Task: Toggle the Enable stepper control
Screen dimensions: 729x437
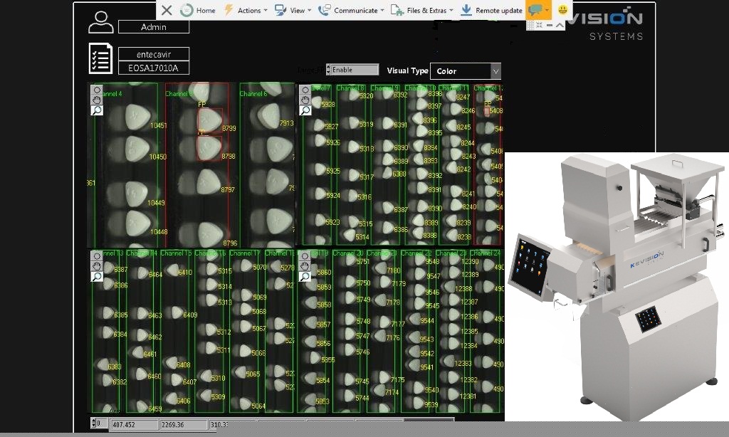Action: pos(328,70)
